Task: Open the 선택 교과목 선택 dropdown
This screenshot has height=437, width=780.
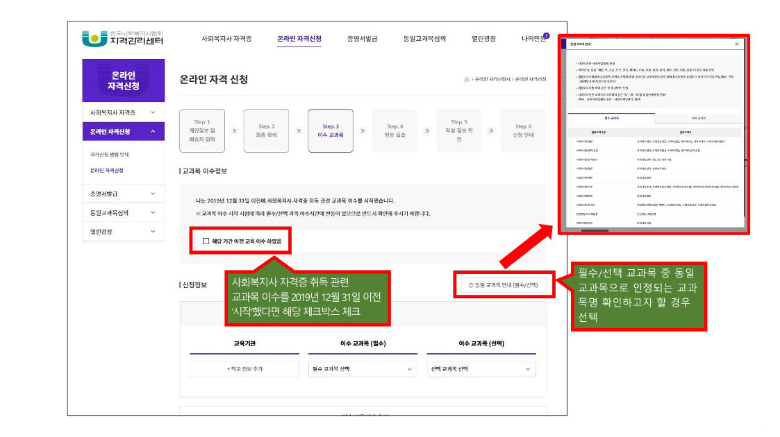Action: coord(481,369)
